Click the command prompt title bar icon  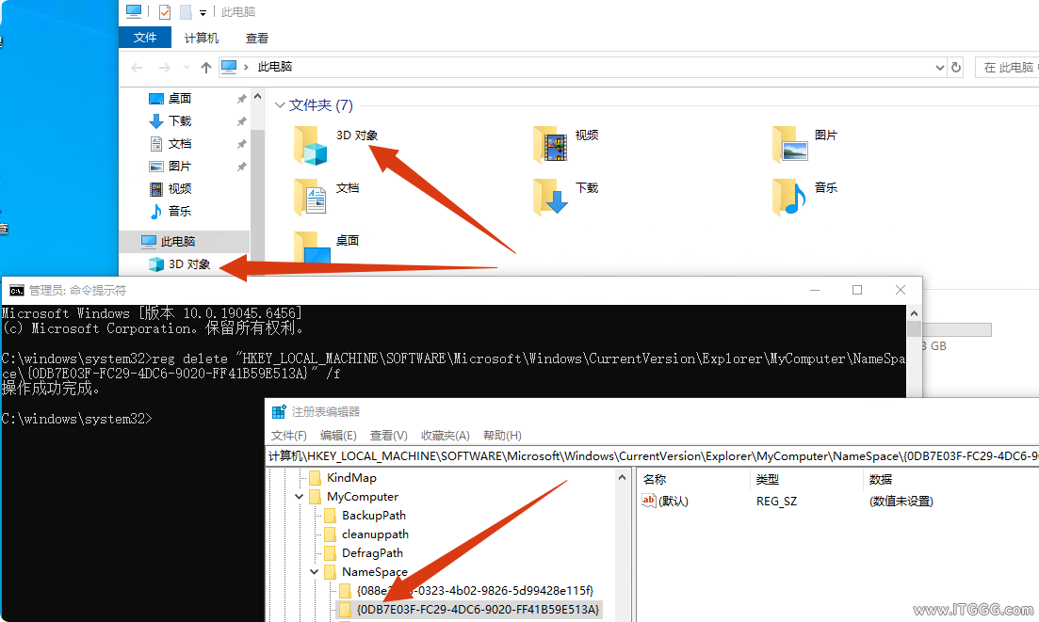pyautogui.click(x=15, y=291)
